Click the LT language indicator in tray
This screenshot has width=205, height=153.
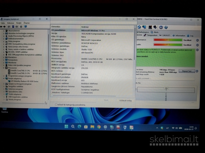point(167,128)
